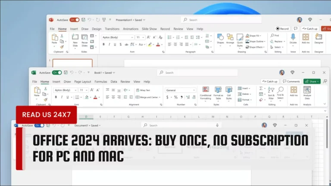This screenshot has width=331, height=186.
Task: Open Formulas tab in Excel
Action: (x=101, y=82)
